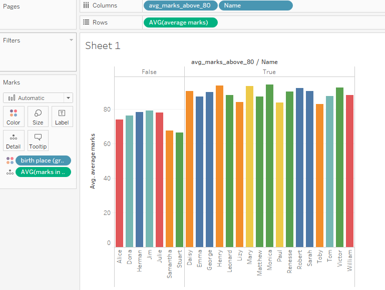
Task: Click the Sheet 1 title
Action: click(103, 46)
